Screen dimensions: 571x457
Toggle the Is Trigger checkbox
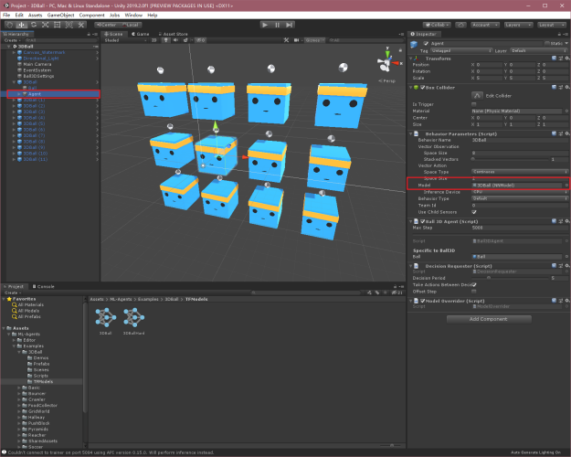(474, 104)
